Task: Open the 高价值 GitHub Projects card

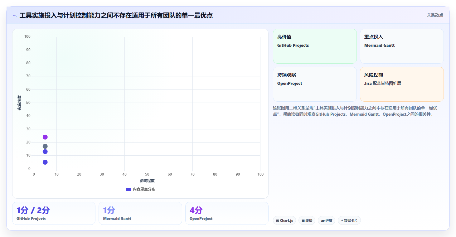Action: pyautogui.click(x=315, y=46)
